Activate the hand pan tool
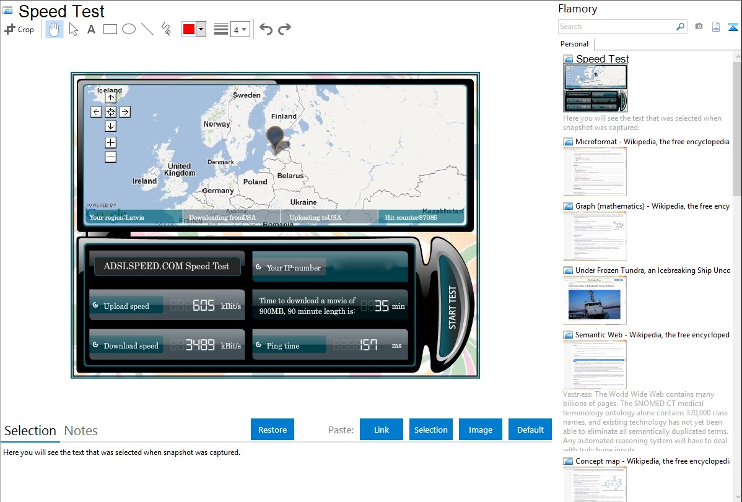 tap(55, 29)
